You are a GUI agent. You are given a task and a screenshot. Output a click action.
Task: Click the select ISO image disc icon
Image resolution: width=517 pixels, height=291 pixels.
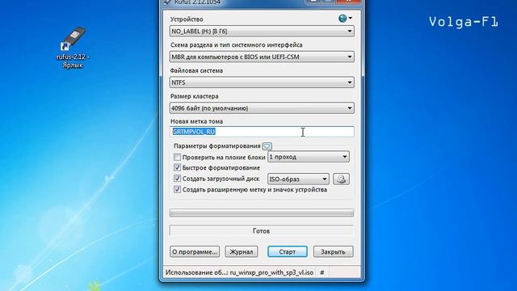[341, 179]
